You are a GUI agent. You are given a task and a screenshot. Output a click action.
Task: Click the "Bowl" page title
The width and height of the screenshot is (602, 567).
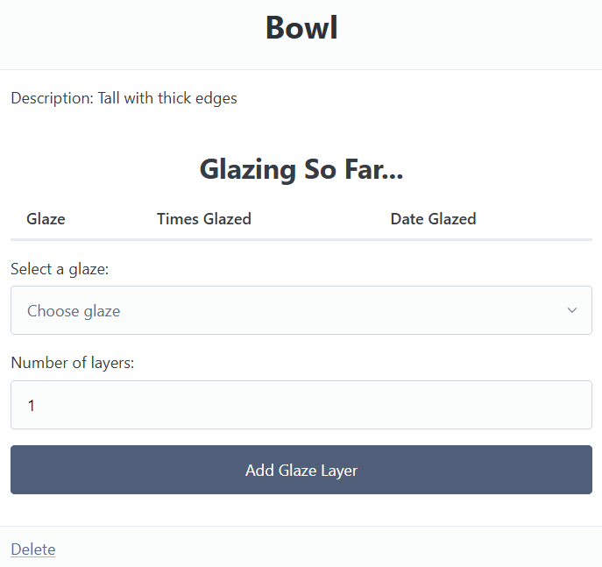coord(301,28)
